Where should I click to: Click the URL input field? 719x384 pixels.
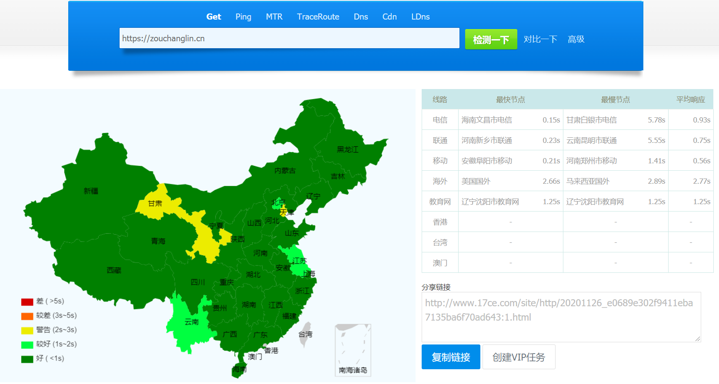tap(289, 38)
